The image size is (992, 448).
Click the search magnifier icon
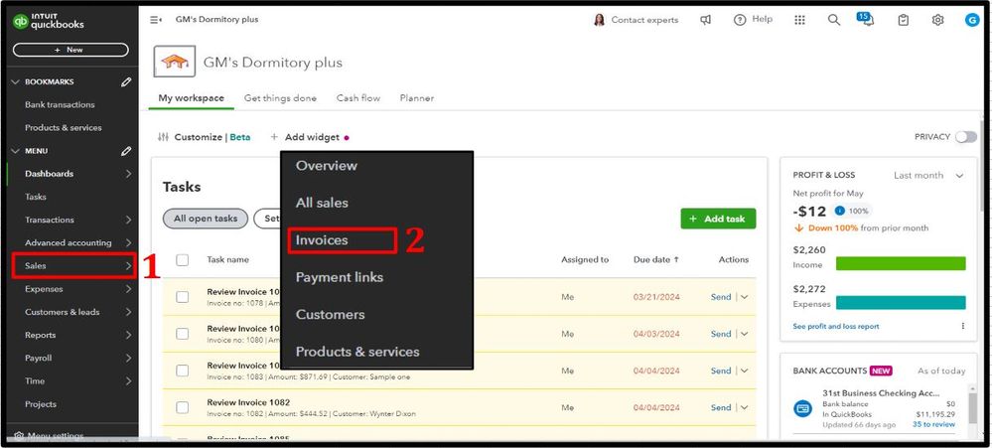tap(834, 20)
